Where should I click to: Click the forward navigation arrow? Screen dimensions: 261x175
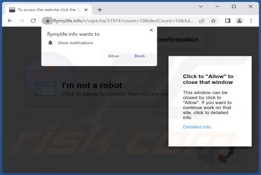(x=21, y=21)
